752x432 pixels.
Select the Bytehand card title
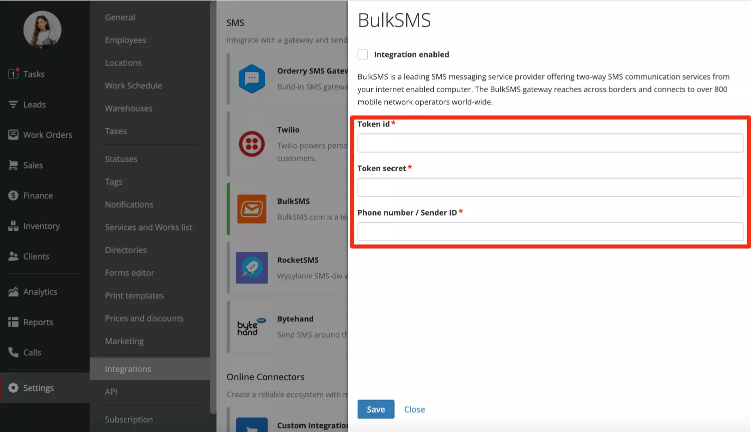(295, 319)
